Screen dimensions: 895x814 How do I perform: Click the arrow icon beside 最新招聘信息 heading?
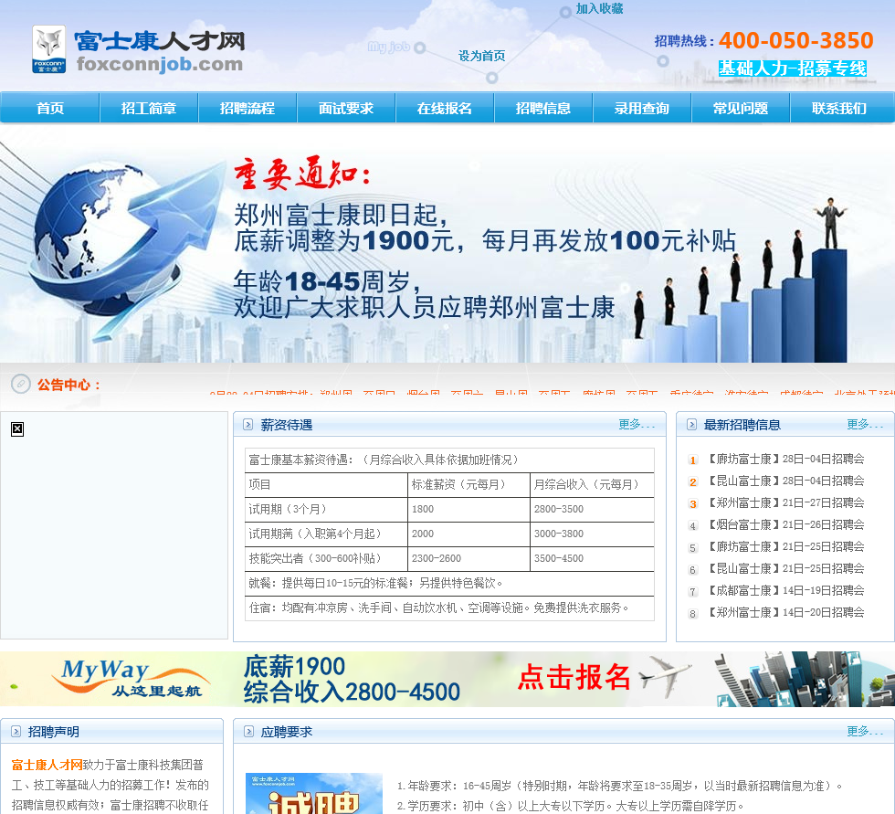(x=691, y=424)
